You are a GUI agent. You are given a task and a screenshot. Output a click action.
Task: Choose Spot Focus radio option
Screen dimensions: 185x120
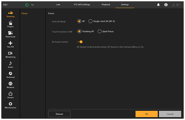click(100, 31)
